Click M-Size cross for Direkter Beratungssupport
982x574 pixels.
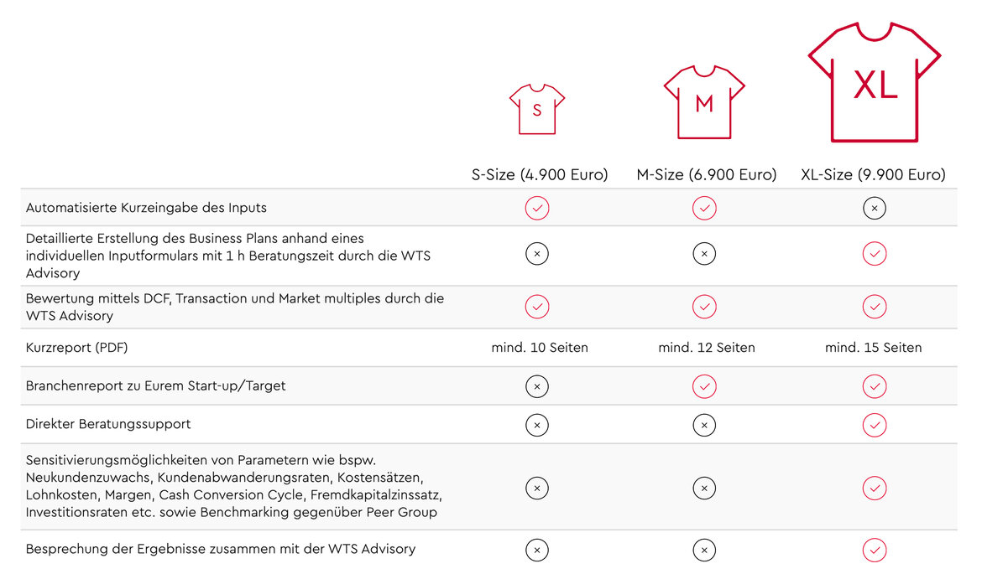[x=704, y=425]
